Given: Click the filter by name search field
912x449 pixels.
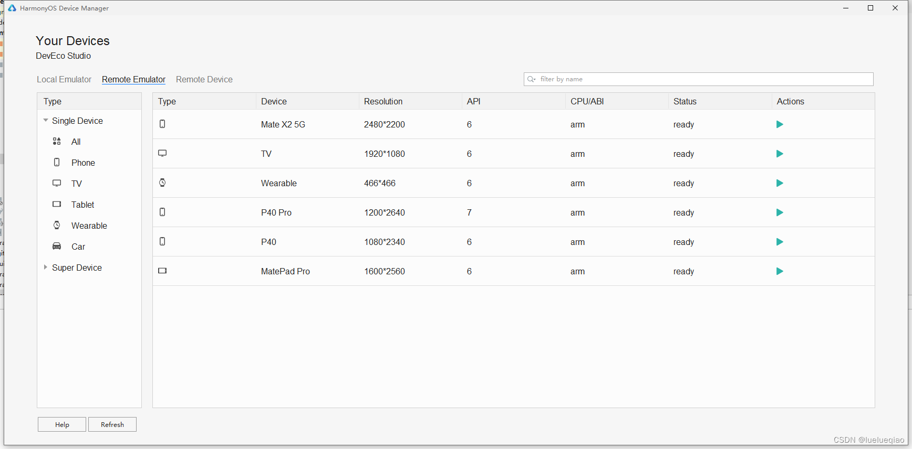Looking at the screenshot, I should point(699,79).
